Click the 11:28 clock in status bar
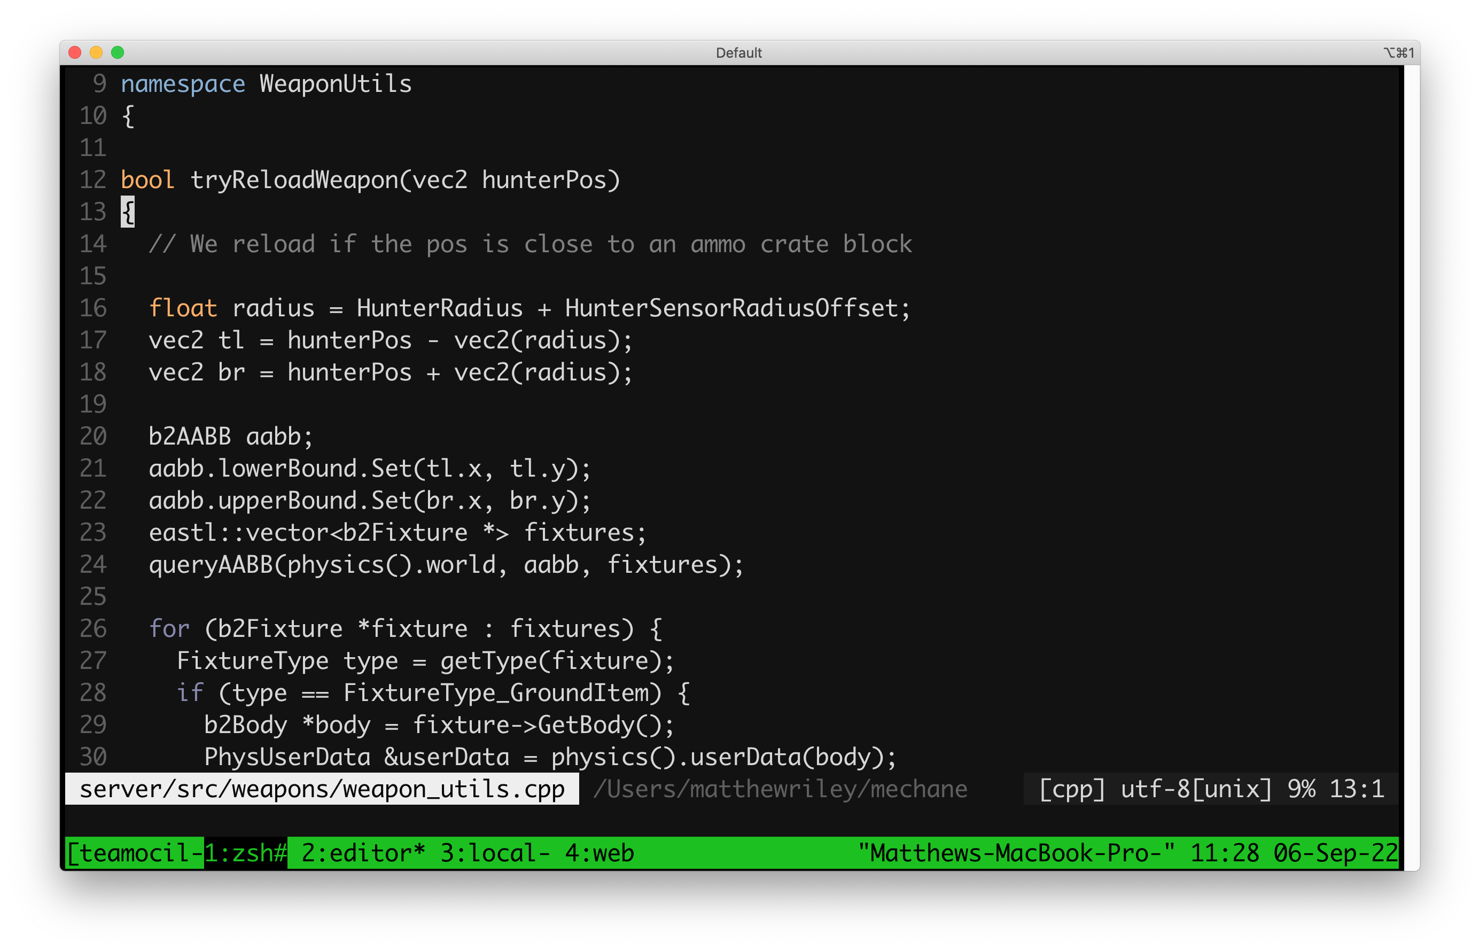The width and height of the screenshot is (1480, 950). 1225,853
